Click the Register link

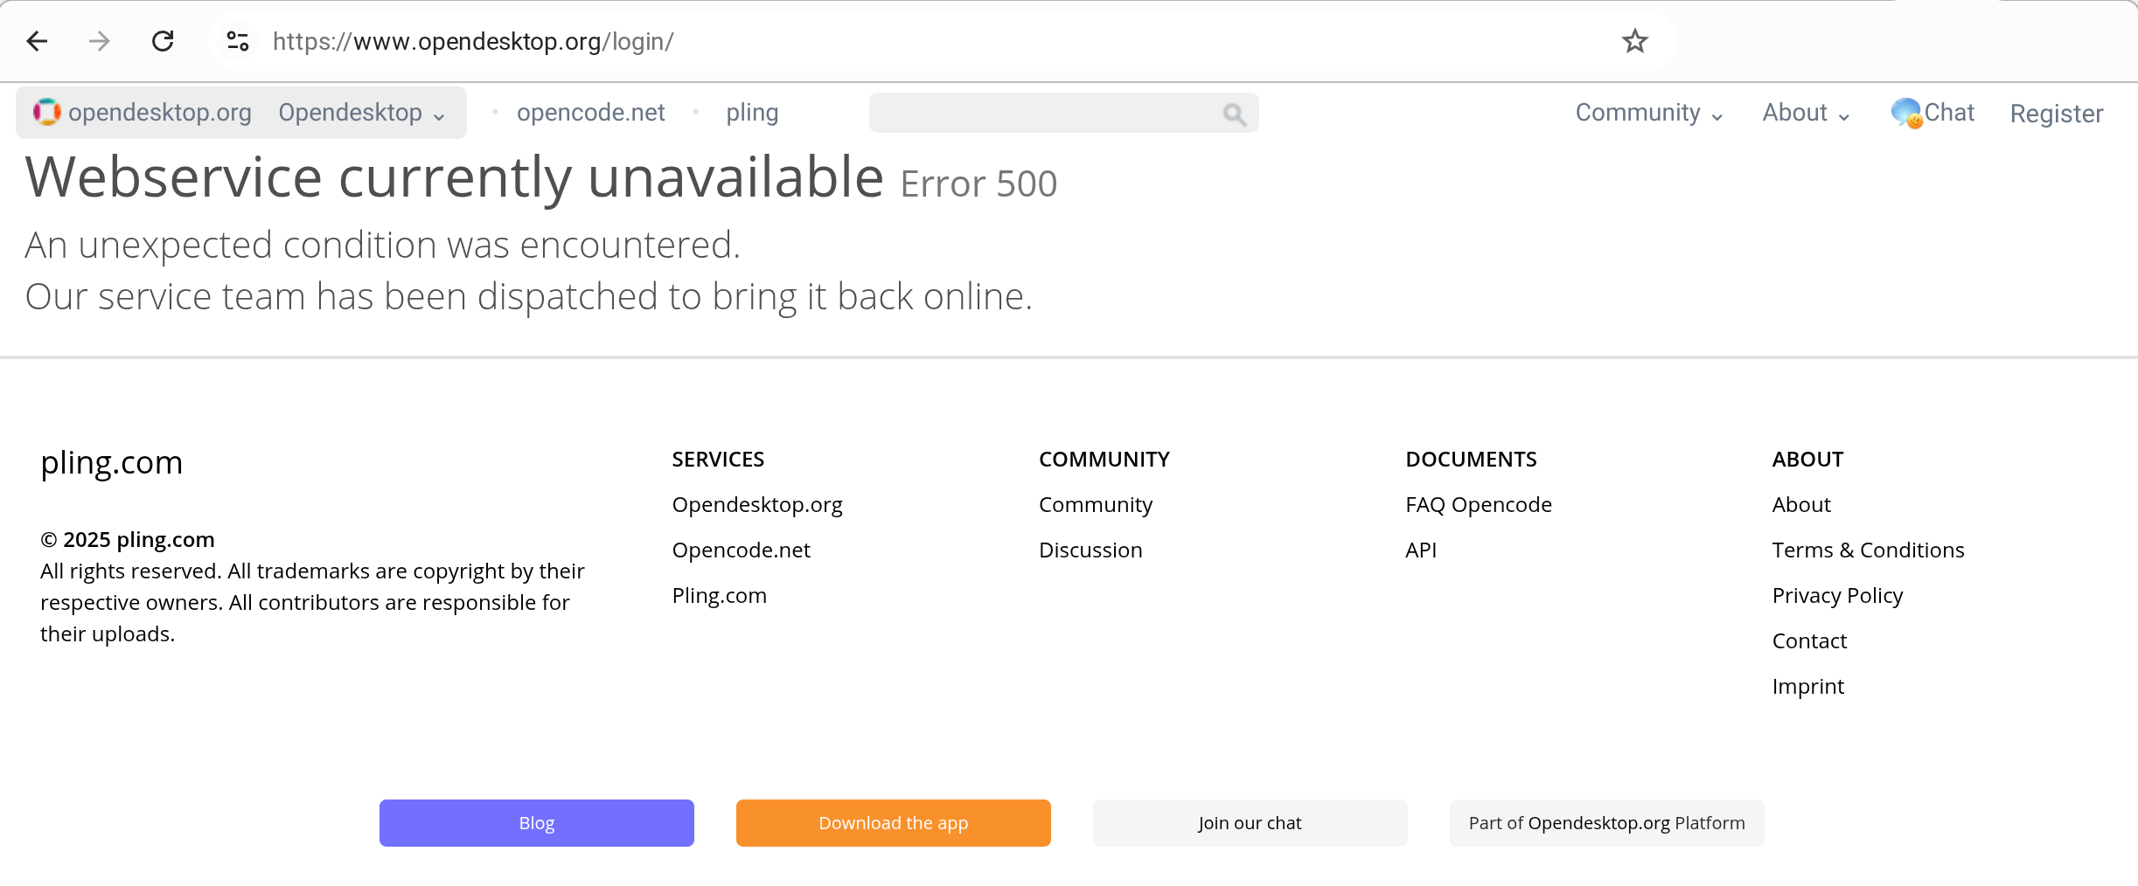(x=2056, y=114)
